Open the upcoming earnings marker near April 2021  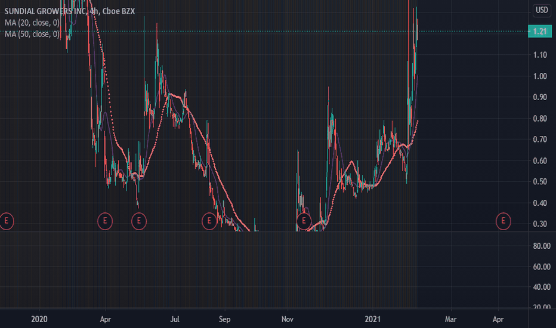pyautogui.click(x=503, y=221)
